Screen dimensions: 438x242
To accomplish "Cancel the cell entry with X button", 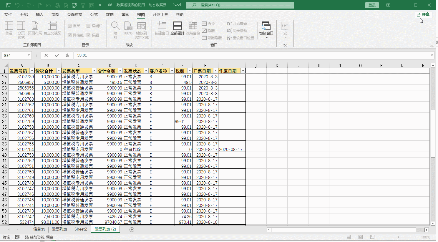I will pyautogui.click(x=46, y=55).
